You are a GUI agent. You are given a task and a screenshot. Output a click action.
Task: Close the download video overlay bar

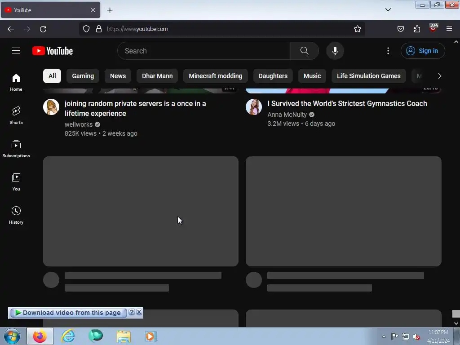(x=139, y=312)
